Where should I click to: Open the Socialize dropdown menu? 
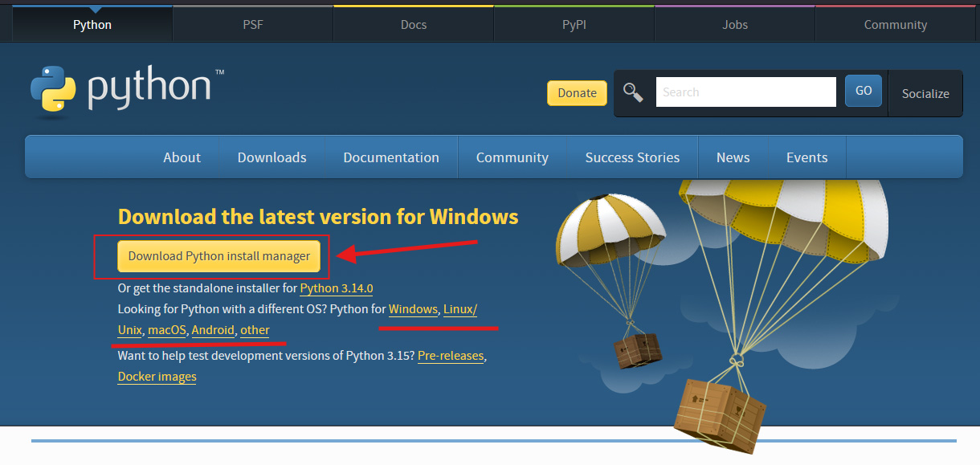click(925, 93)
